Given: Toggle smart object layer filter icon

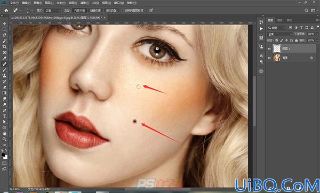Looking at the screenshot, I should tap(312, 28).
